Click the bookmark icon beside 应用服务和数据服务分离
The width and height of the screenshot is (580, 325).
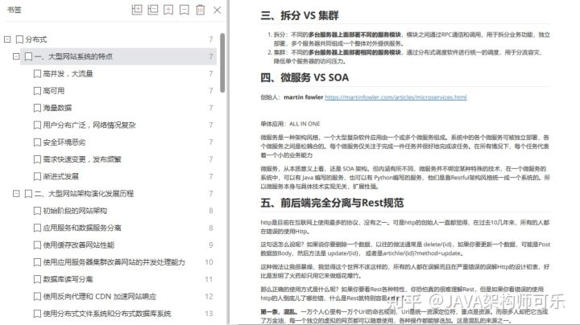pos(37,228)
